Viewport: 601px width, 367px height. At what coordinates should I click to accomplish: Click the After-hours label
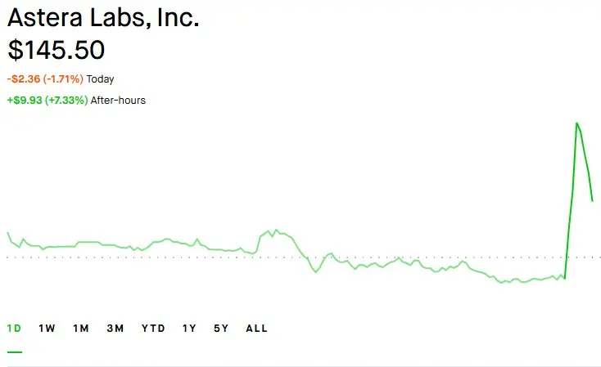click(x=118, y=101)
